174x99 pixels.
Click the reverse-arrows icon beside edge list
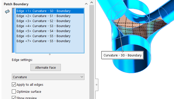(x=7, y=12)
